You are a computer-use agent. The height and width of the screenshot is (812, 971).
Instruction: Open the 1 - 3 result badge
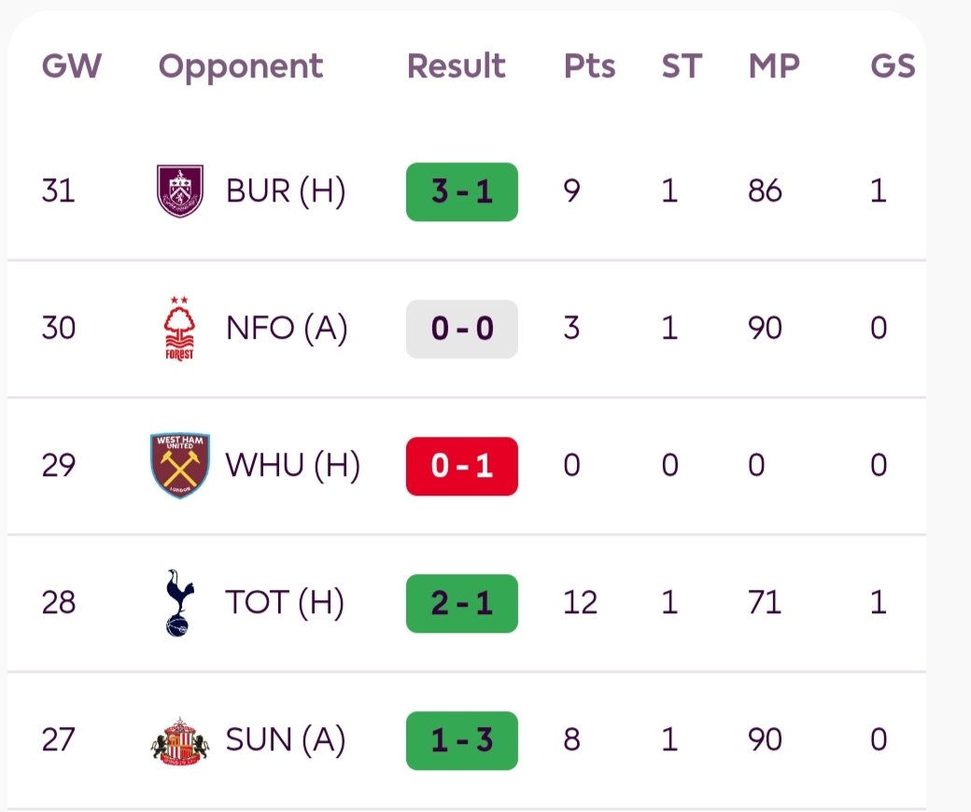[x=461, y=740]
